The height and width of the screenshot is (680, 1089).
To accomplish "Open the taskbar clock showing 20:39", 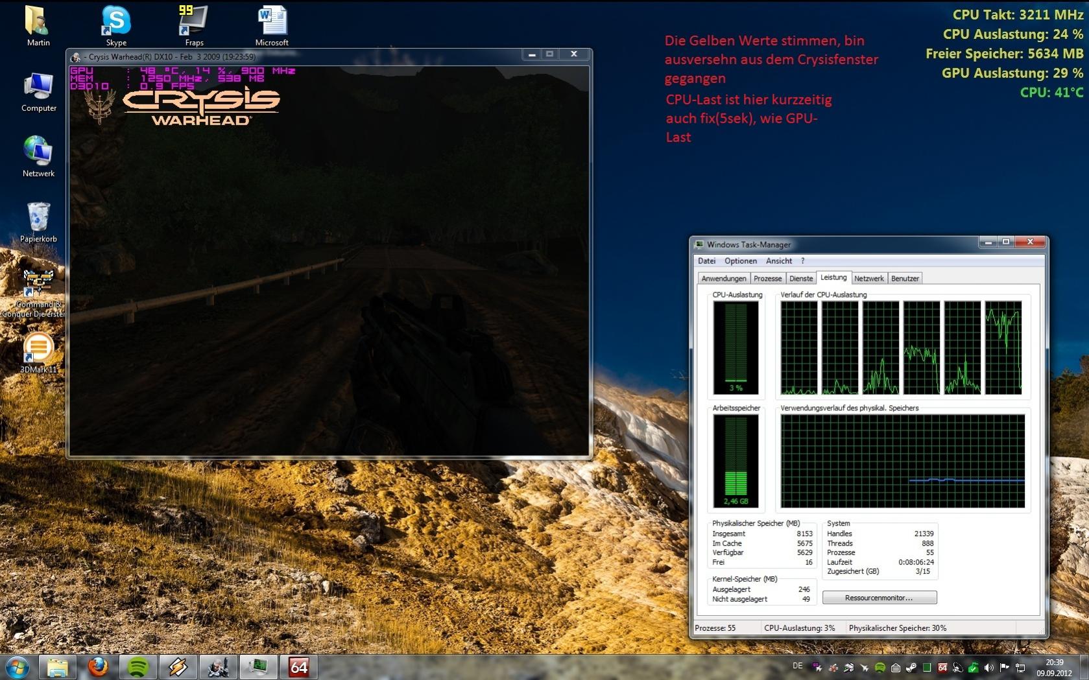I will tap(1054, 668).
